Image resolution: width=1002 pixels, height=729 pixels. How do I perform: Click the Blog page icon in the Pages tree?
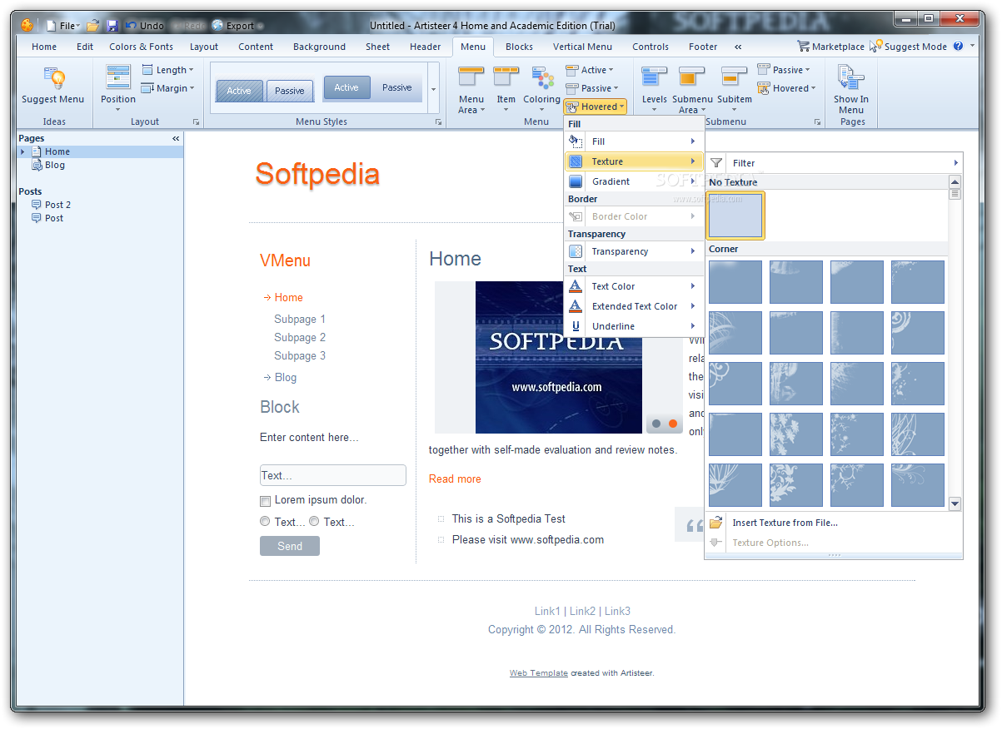pos(37,165)
